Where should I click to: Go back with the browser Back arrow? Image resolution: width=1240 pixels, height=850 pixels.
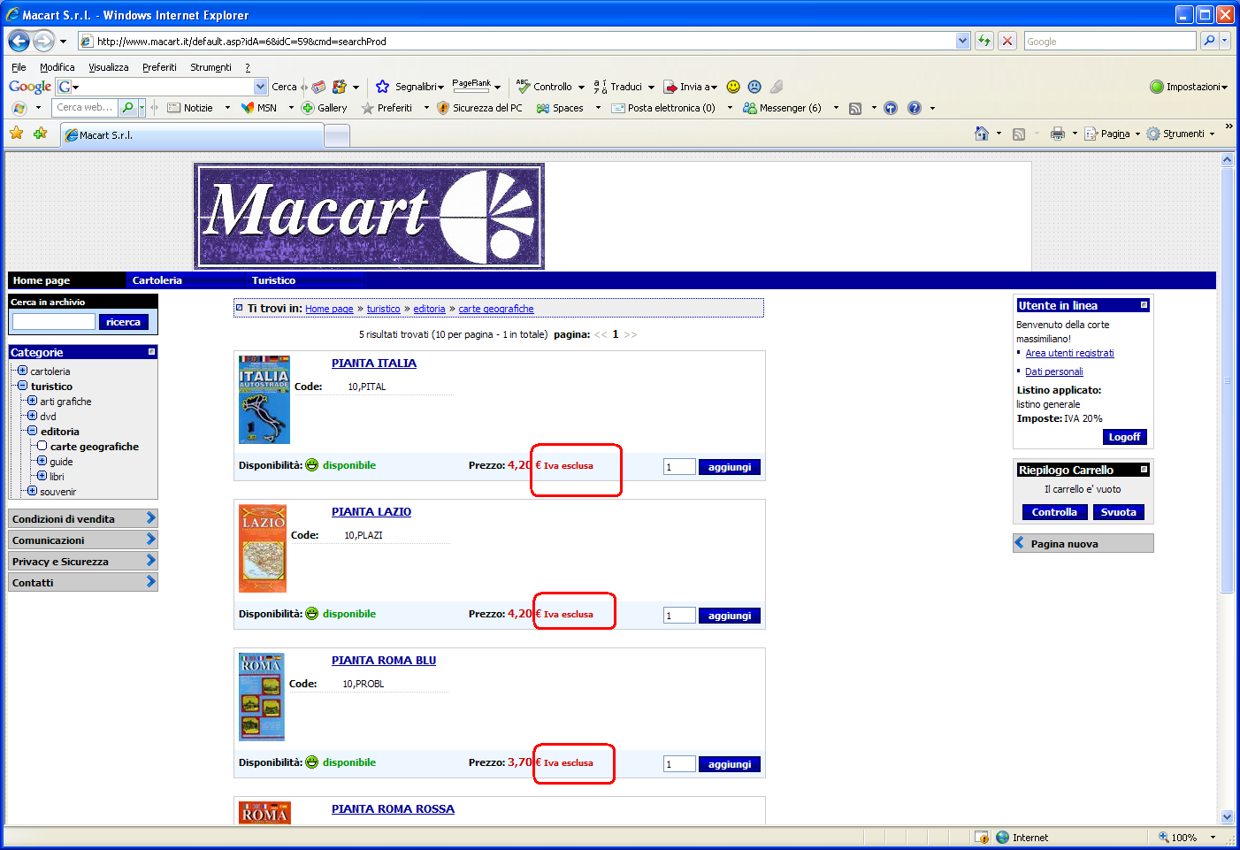click(x=19, y=41)
